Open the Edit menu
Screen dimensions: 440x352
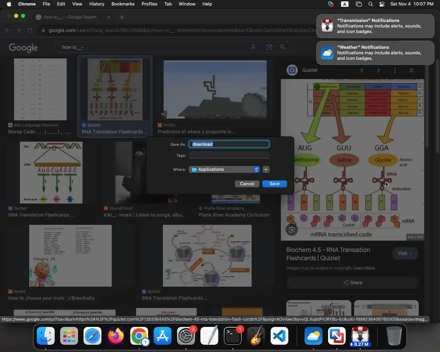(x=61, y=4)
